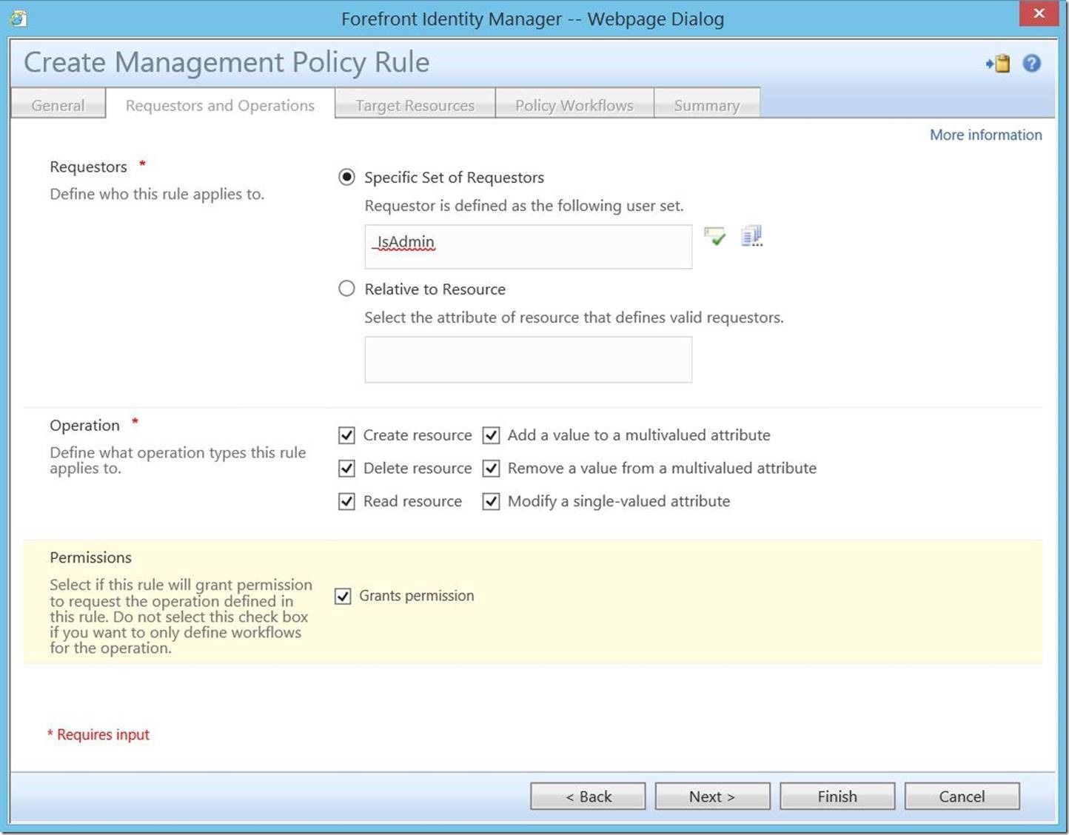Click 'Select the attribute of resource' hint text
Image resolution: width=1069 pixels, height=835 pixels.
[574, 318]
